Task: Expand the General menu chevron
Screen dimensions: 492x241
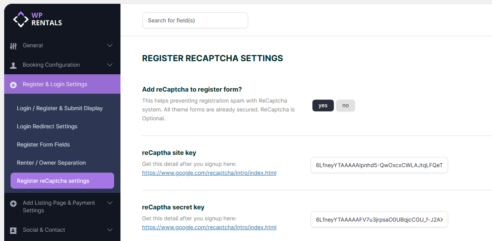Action: pos(110,46)
